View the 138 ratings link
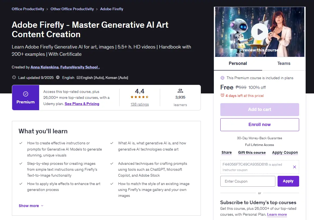314x220 pixels. (x=140, y=104)
